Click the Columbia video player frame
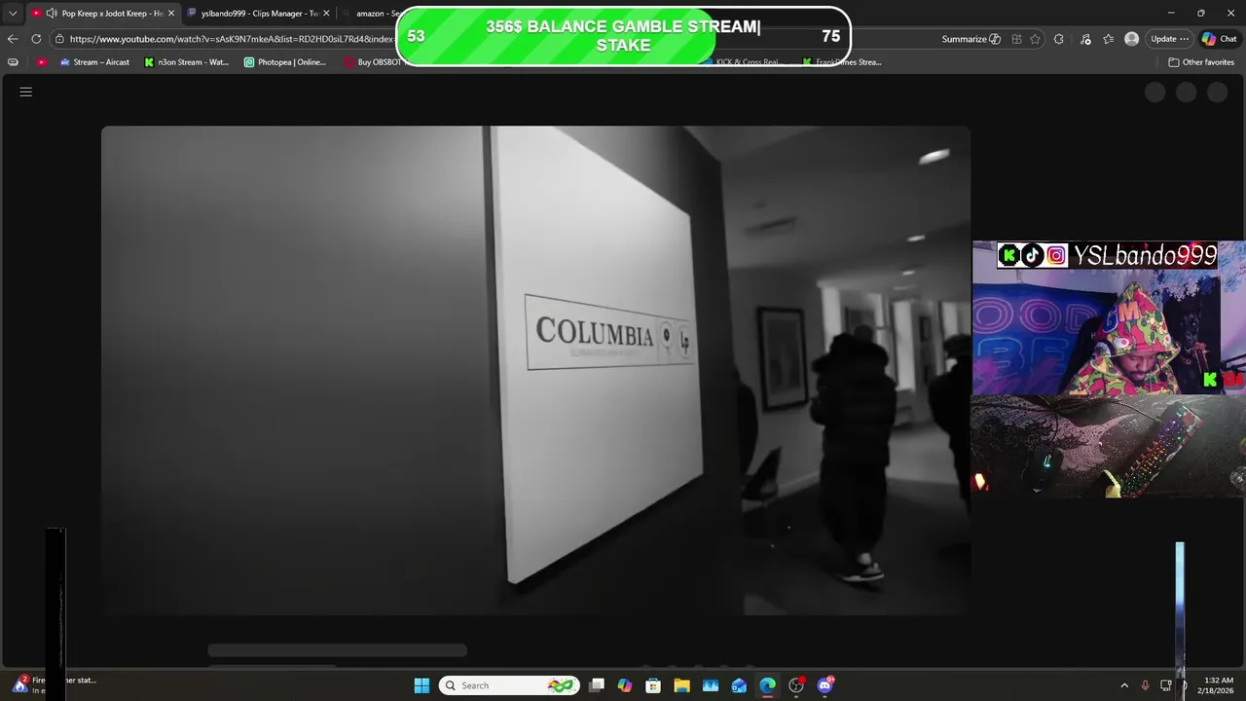 click(535, 370)
